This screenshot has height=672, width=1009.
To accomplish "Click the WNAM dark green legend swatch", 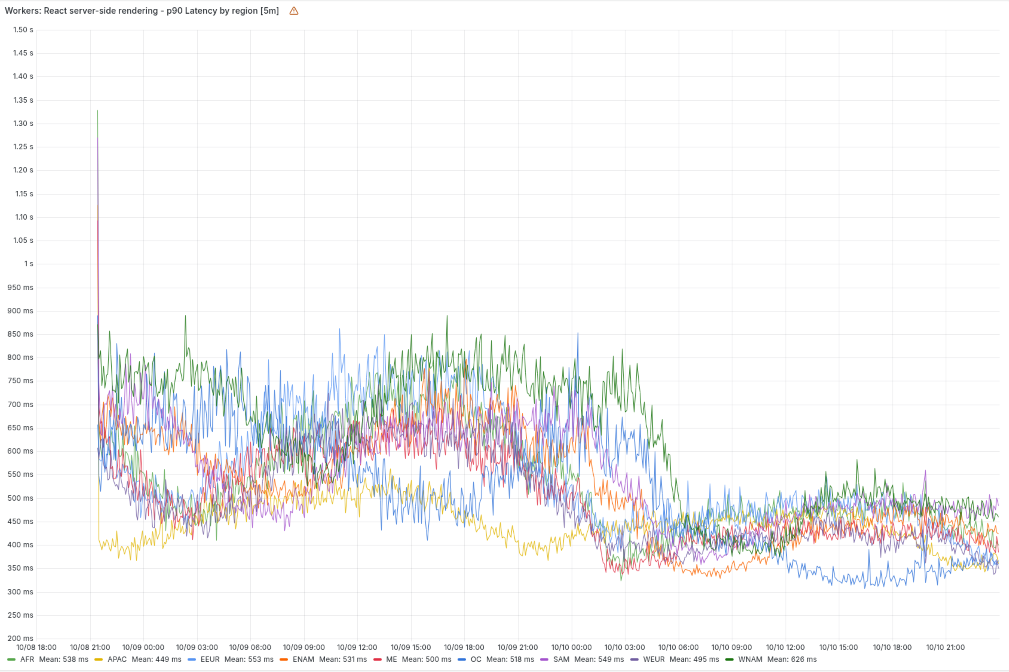I will pyautogui.click(x=729, y=659).
